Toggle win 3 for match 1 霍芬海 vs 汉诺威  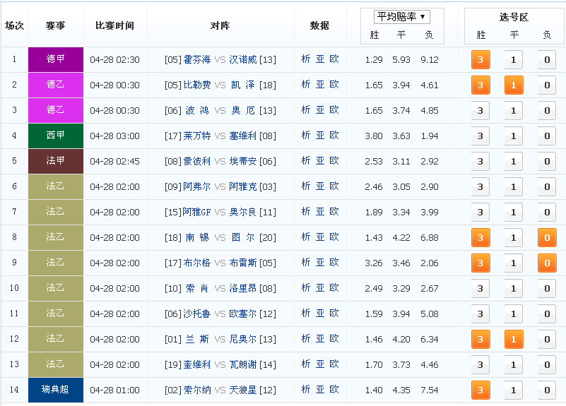pyautogui.click(x=480, y=59)
